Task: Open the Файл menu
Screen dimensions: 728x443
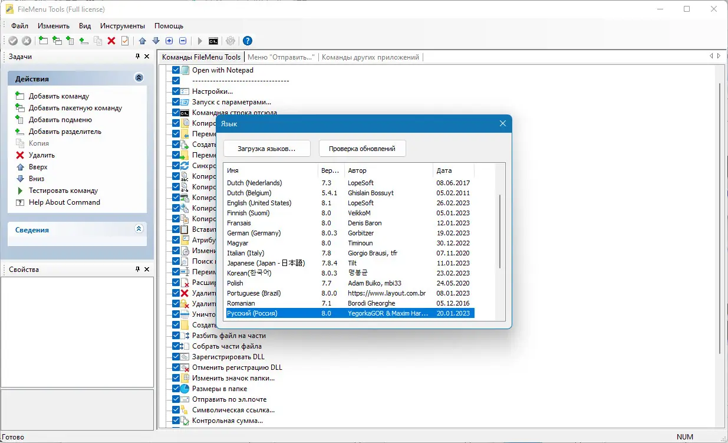Action: [x=19, y=26]
